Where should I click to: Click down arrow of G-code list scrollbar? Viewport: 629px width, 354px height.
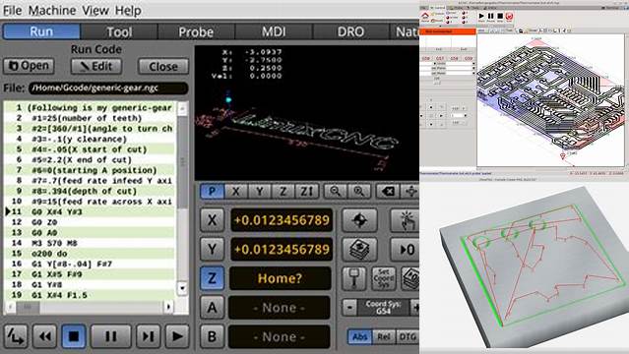pyautogui.click(x=182, y=288)
